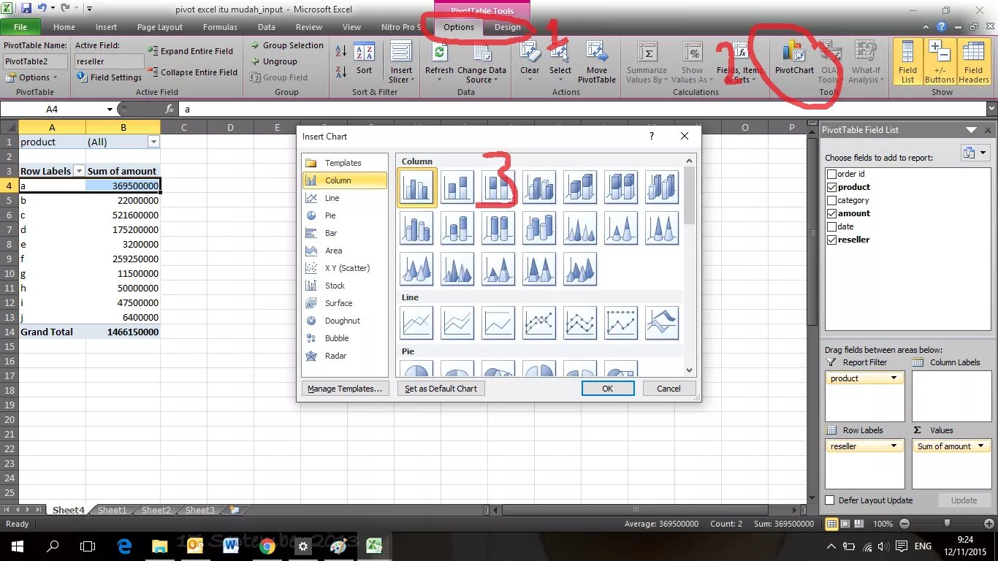The height and width of the screenshot is (561, 998).
Task: Click Move PivotTable icon
Action: coord(596,53)
